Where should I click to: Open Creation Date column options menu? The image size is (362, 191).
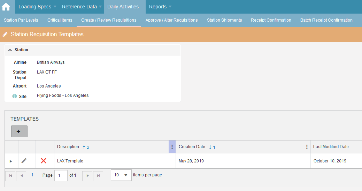coord(307,147)
